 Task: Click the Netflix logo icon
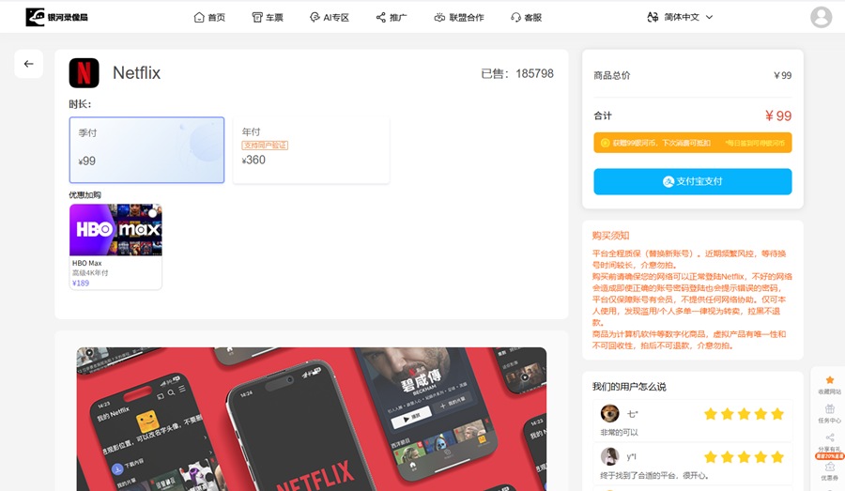pos(84,73)
